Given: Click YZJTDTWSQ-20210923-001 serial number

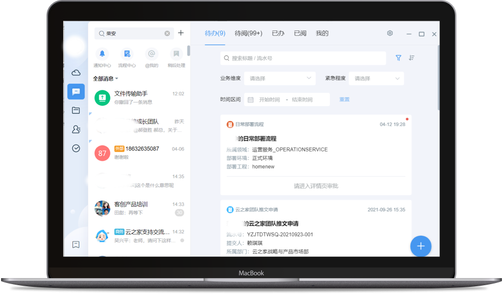Looking at the screenshot, I should point(280,234).
